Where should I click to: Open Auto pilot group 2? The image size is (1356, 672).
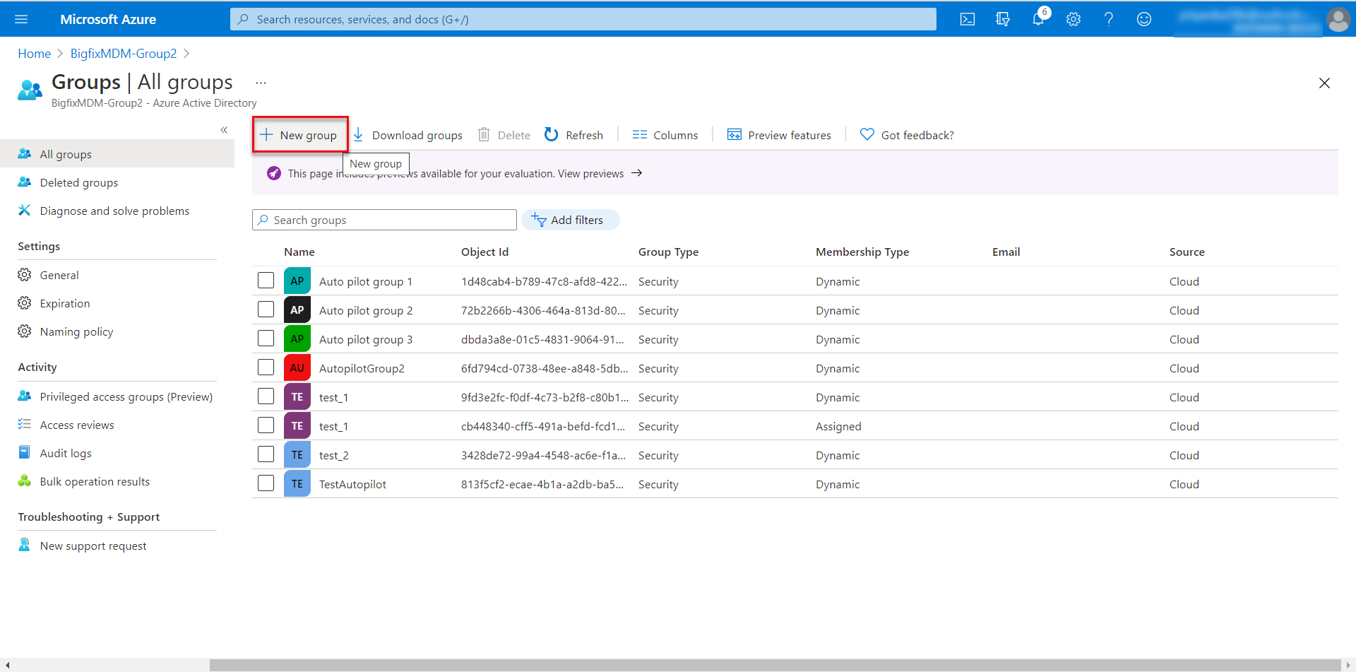366,310
